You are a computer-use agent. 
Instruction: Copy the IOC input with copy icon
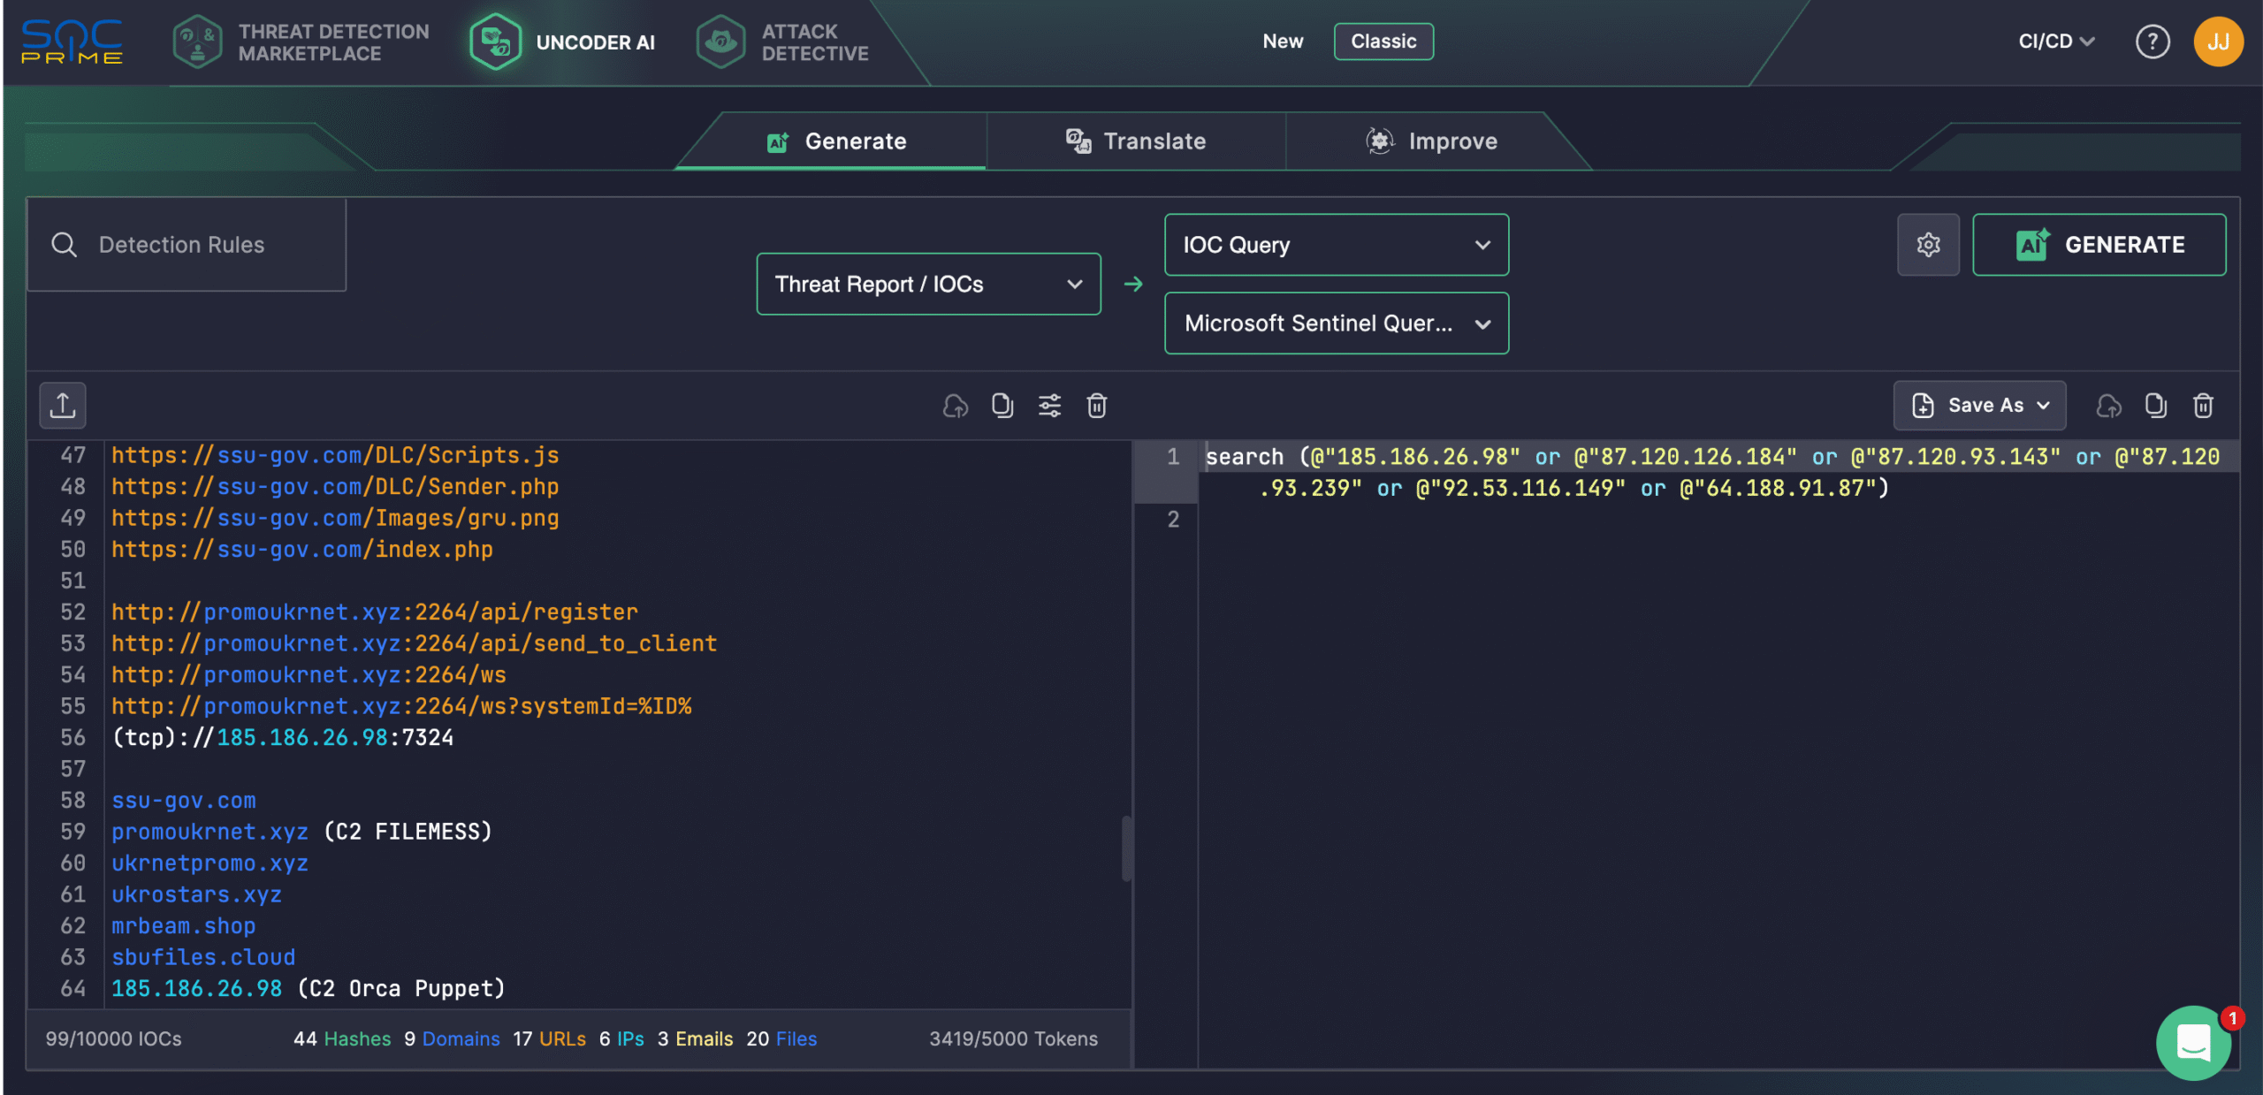(1002, 406)
